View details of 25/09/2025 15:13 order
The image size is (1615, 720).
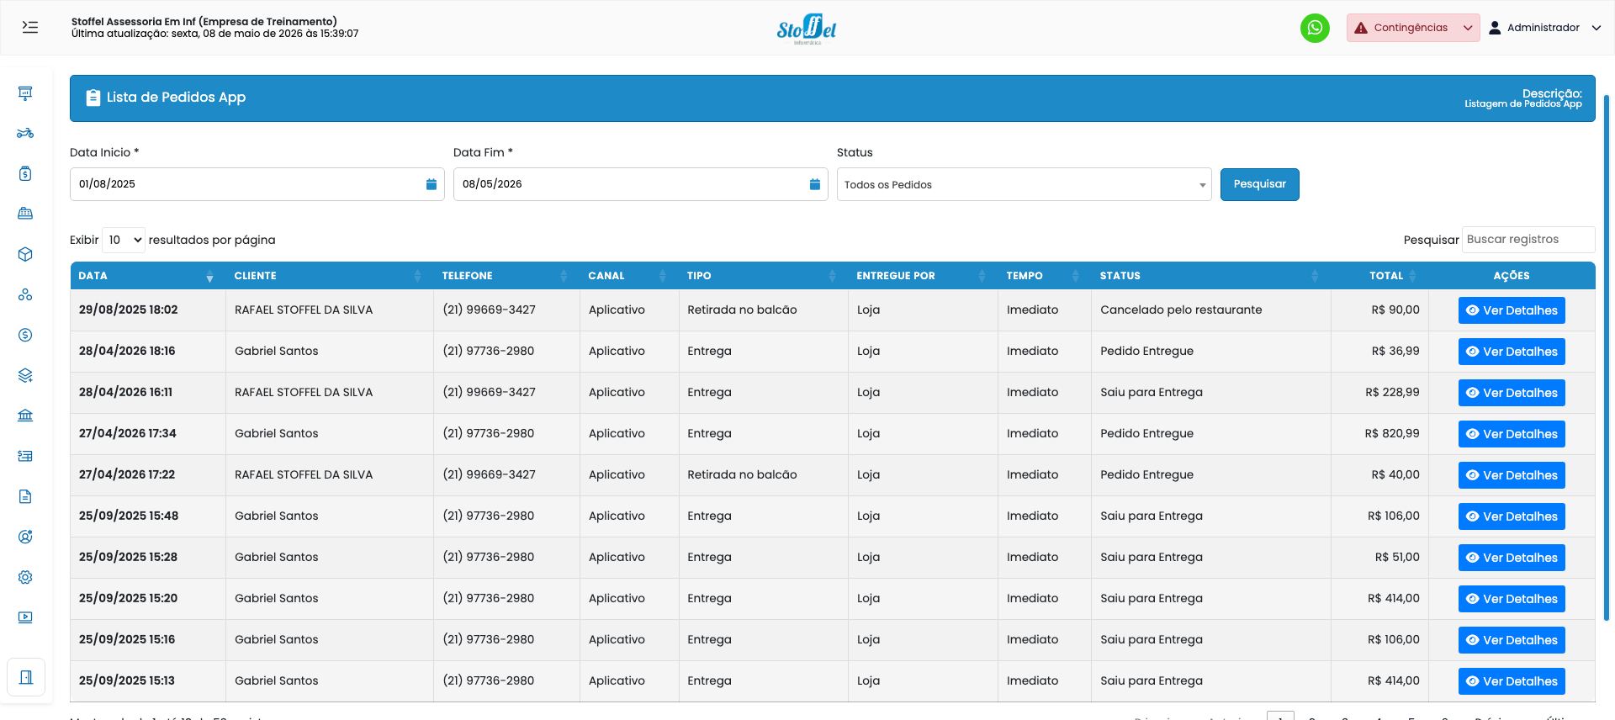point(1512,681)
